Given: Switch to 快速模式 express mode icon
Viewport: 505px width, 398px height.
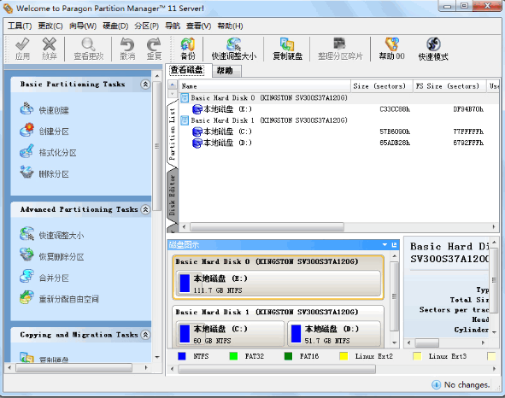Looking at the screenshot, I should pyautogui.click(x=433, y=49).
